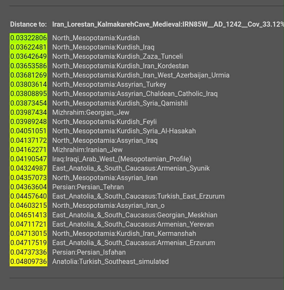Select the 'Distance to:' label
The width and height of the screenshot is (284, 290).
29,24
